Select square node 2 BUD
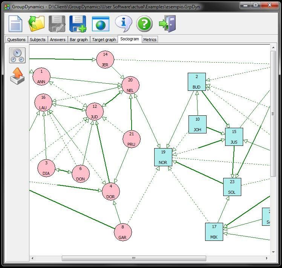 (x=197, y=82)
